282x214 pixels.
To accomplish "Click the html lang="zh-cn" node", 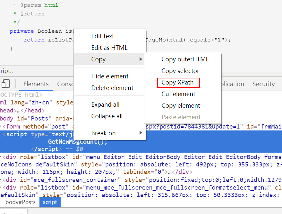I will pyautogui.click(x=37, y=102).
